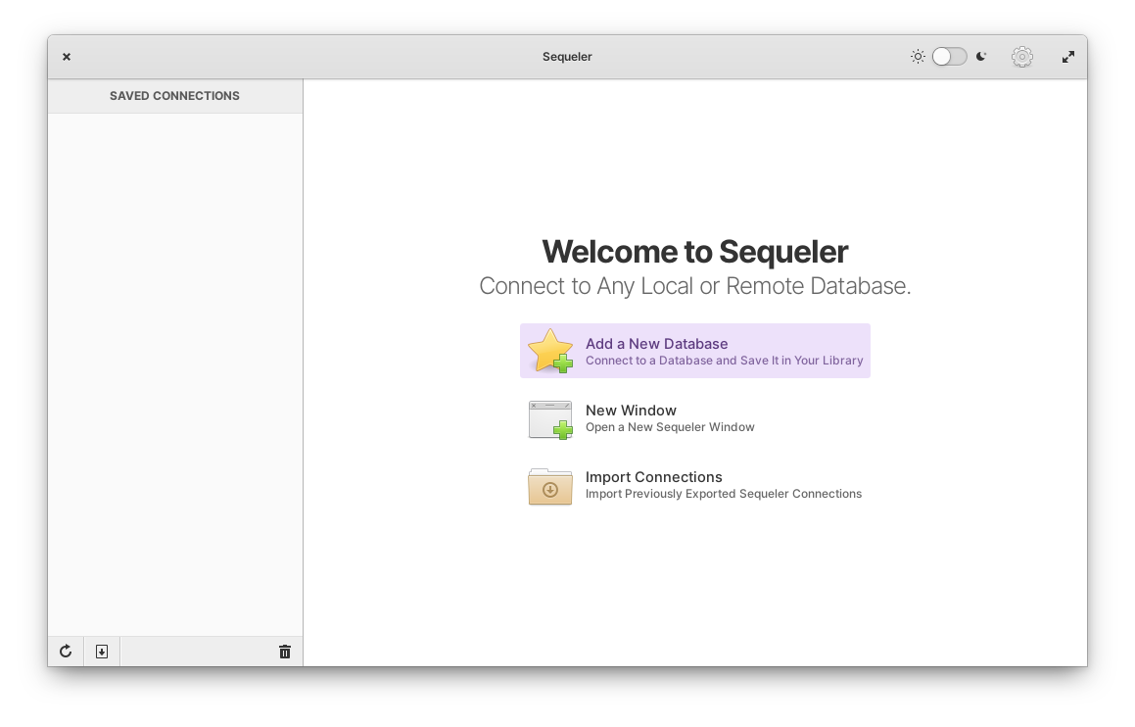Toggle the dark mode switch
1135x727 pixels.
[949, 57]
